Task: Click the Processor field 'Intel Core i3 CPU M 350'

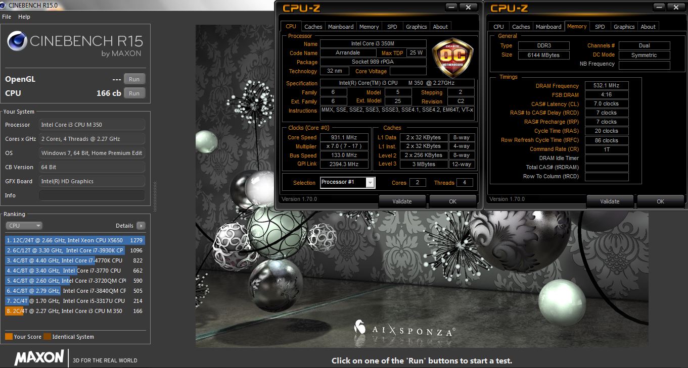Action: click(92, 125)
